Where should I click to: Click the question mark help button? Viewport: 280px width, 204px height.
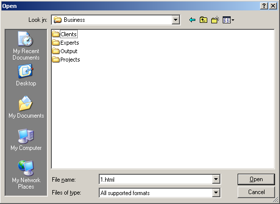click(264, 6)
